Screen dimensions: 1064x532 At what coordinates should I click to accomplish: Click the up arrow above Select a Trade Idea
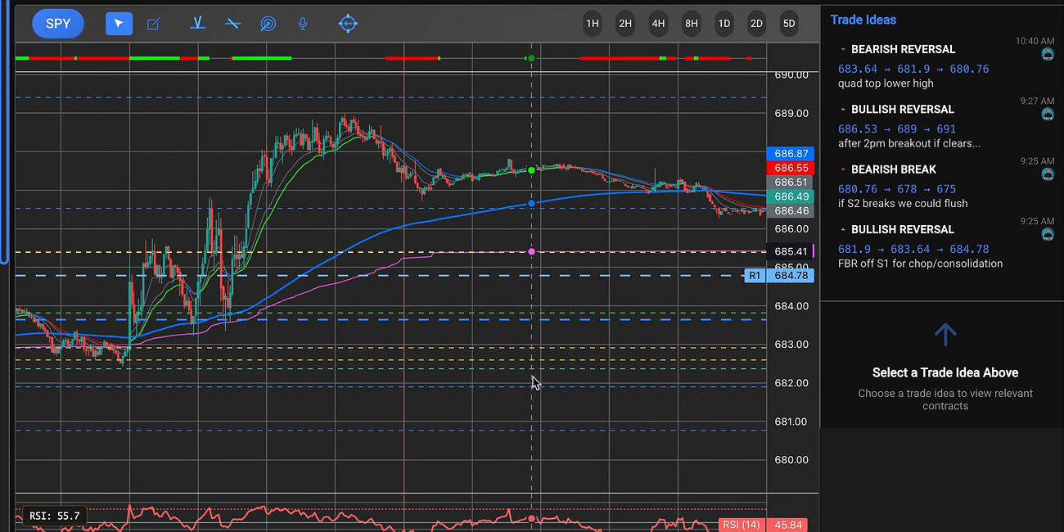tap(945, 334)
